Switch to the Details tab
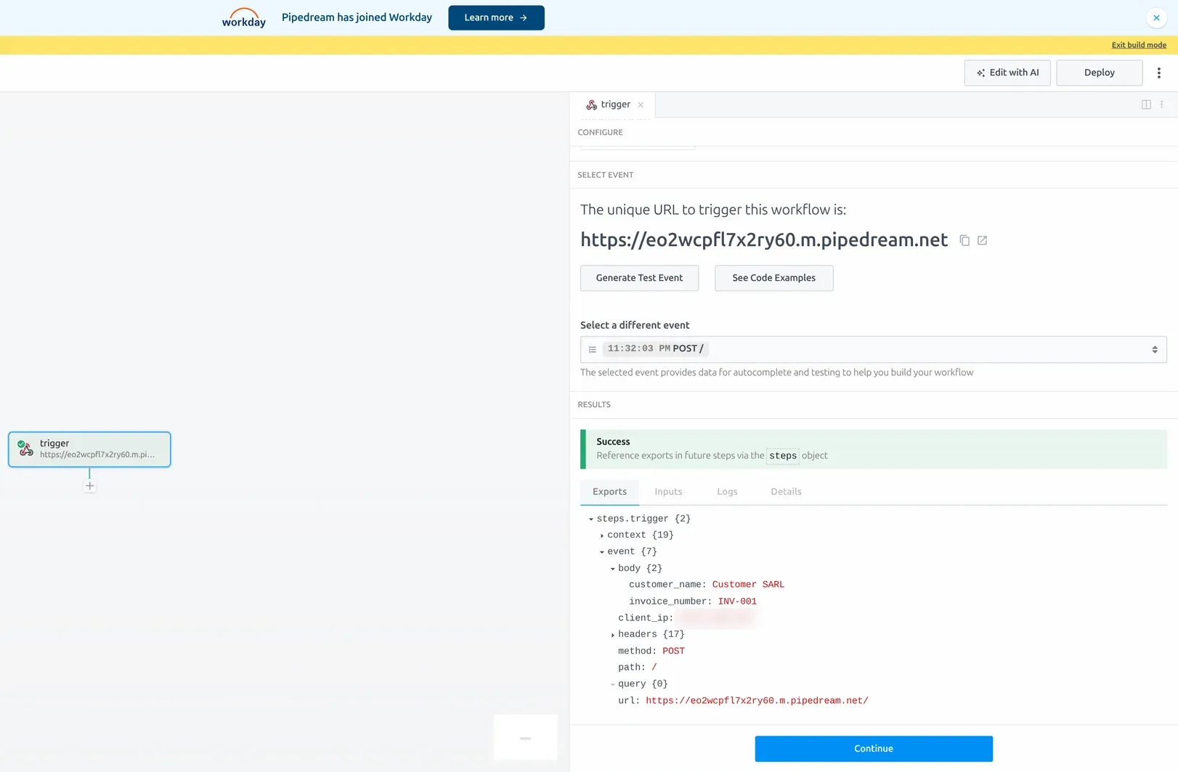Image resolution: width=1178 pixels, height=772 pixels. [786, 492]
